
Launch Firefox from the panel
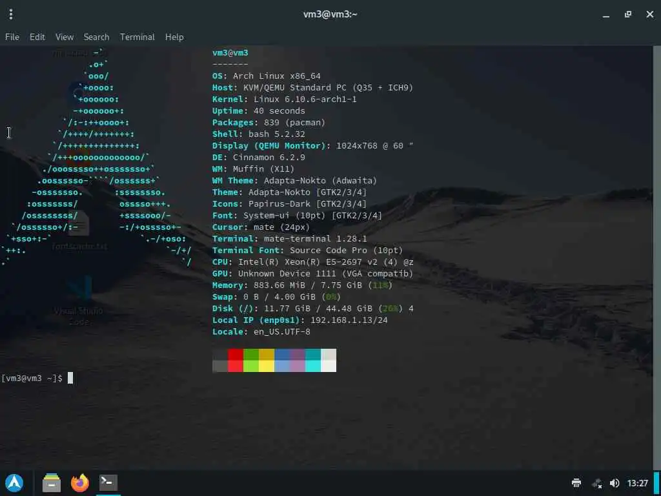click(80, 483)
